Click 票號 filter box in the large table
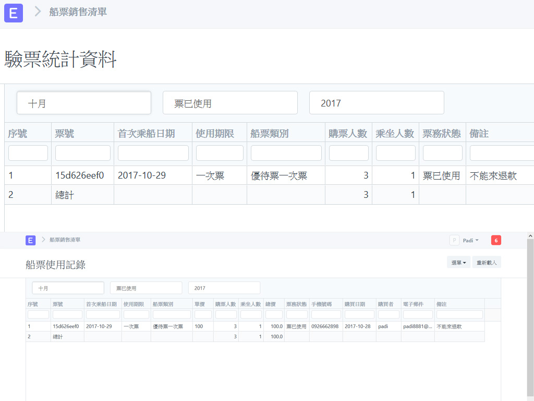The image size is (534, 401). tap(83, 153)
